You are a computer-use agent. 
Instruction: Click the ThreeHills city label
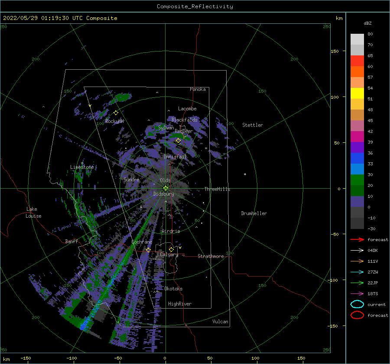coord(218,189)
